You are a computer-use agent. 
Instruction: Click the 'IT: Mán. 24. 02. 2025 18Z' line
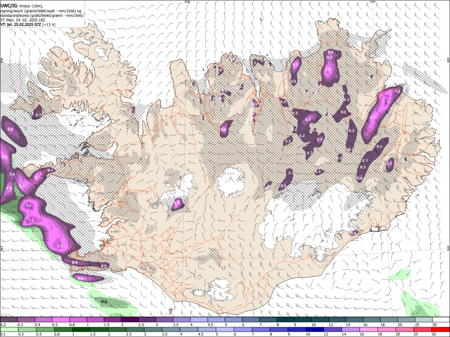point(23,20)
